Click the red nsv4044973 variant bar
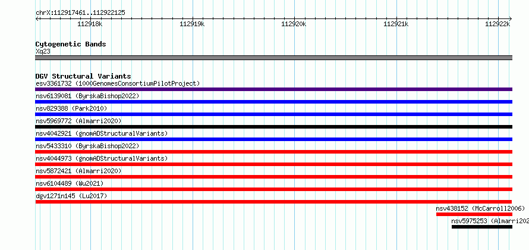This screenshot has width=529, height=250. pyautogui.click(x=273, y=164)
